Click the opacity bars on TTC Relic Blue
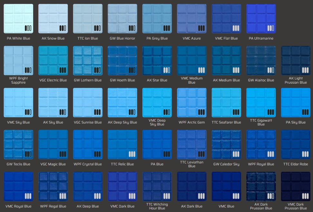This screenshot has width=313, height=212. pyautogui.click(x=132, y=154)
